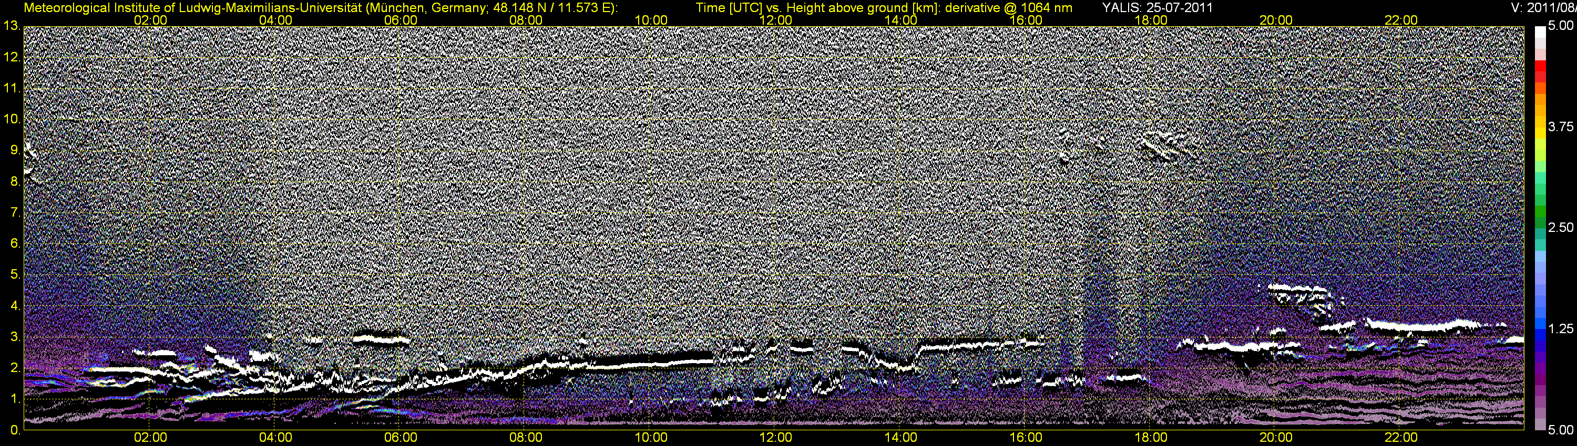Click the '13.' height axis label
1577x446 pixels.
click(12, 26)
